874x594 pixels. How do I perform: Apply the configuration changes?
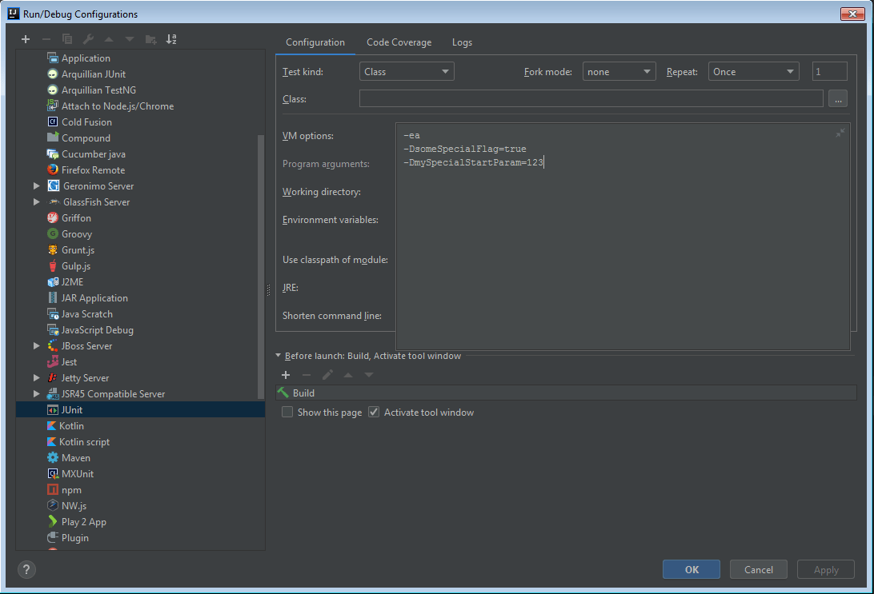[x=825, y=569]
